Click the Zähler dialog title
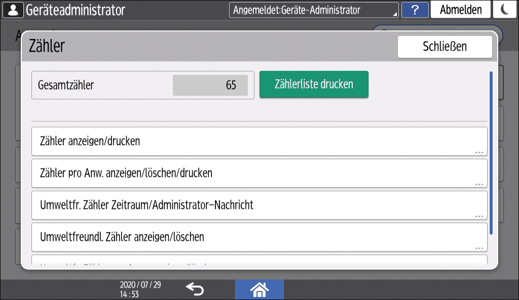519x300 pixels. [x=48, y=47]
